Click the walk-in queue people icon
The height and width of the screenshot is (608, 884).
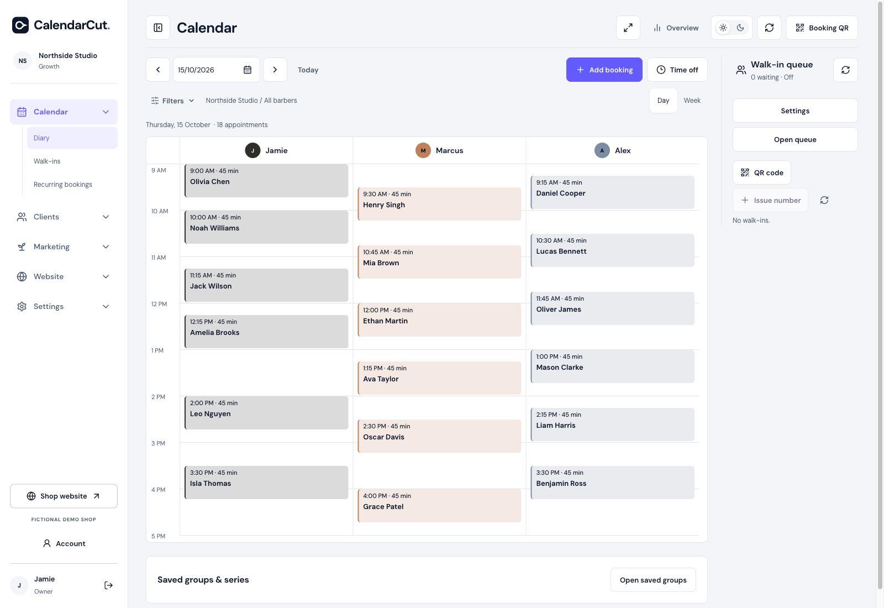741,70
